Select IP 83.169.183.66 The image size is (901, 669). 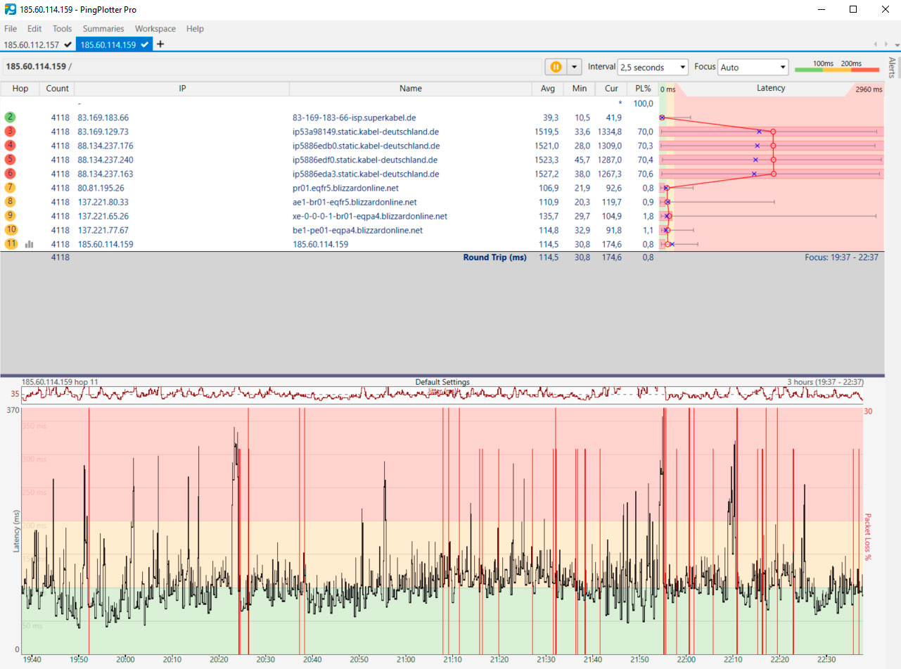pyautogui.click(x=103, y=117)
